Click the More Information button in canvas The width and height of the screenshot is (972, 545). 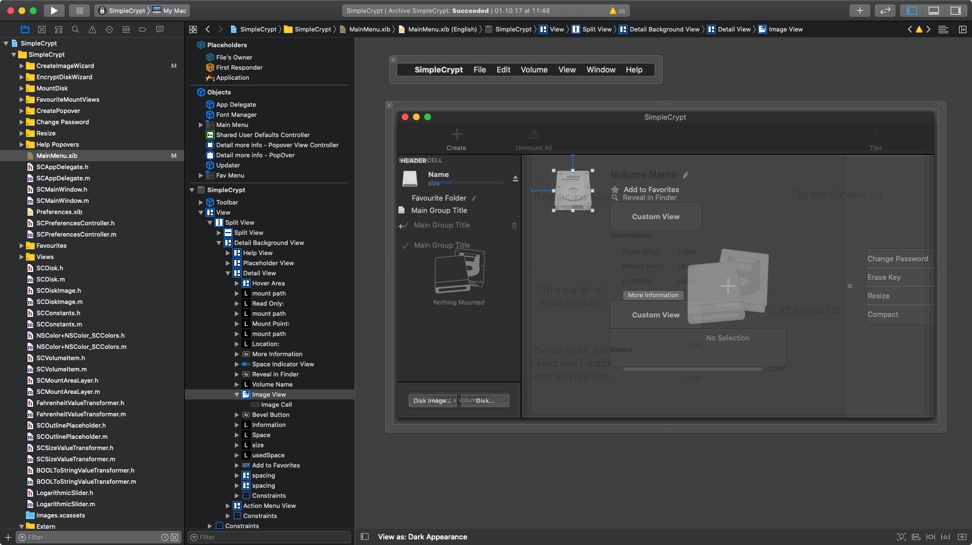[x=653, y=295]
